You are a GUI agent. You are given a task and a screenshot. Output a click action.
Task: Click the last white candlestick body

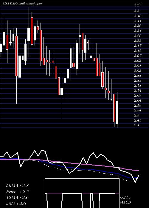click(x=117, y=113)
